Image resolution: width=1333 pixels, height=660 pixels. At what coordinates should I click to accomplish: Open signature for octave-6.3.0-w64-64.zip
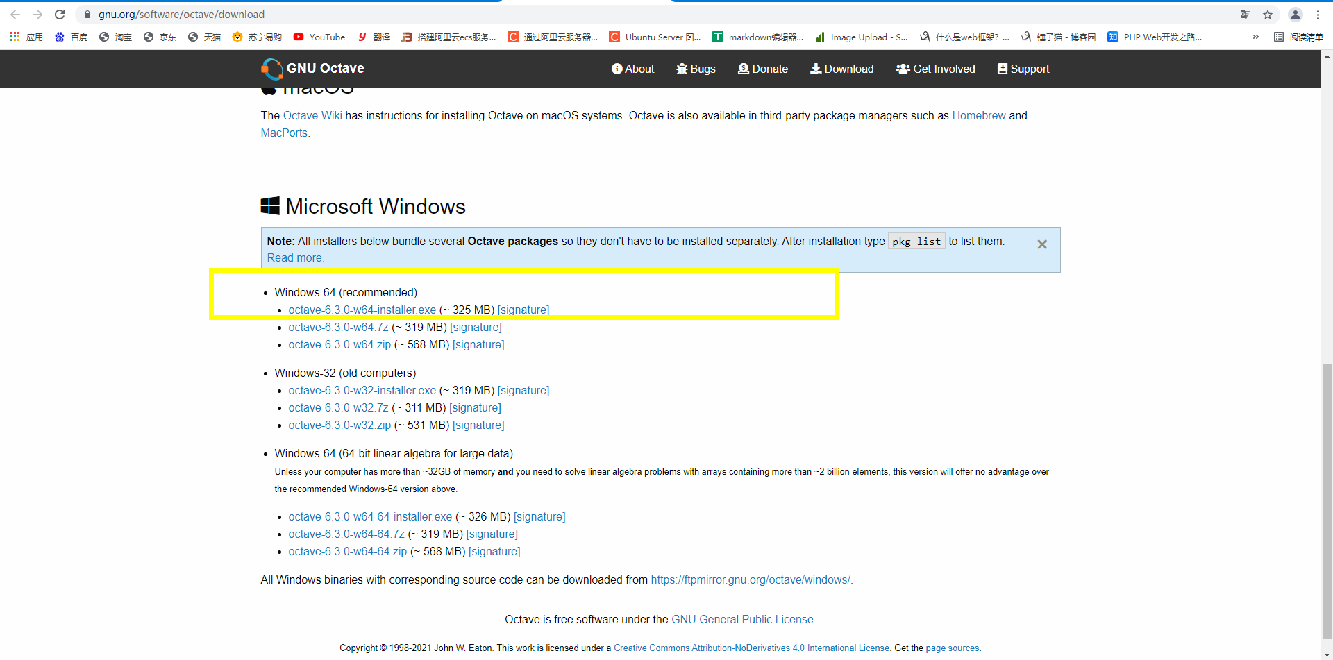(494, 551)
